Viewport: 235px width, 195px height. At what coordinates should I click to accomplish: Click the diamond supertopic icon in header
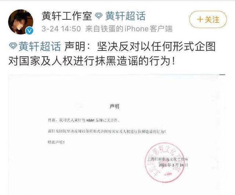[99, 16]
